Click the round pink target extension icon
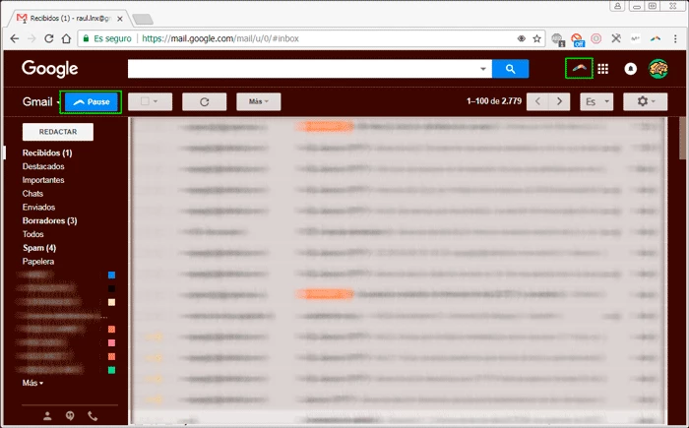Screen dimensions: 689x428 tap(595, 38)
